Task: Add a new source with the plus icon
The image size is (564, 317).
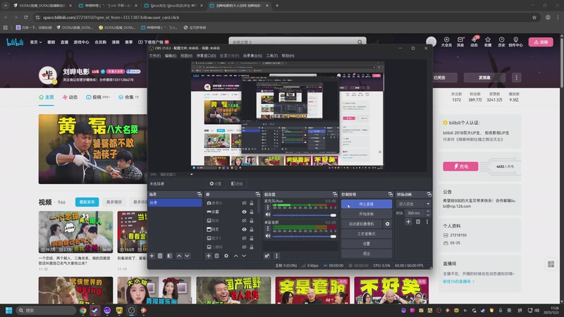Action: (x=208, y=256)
